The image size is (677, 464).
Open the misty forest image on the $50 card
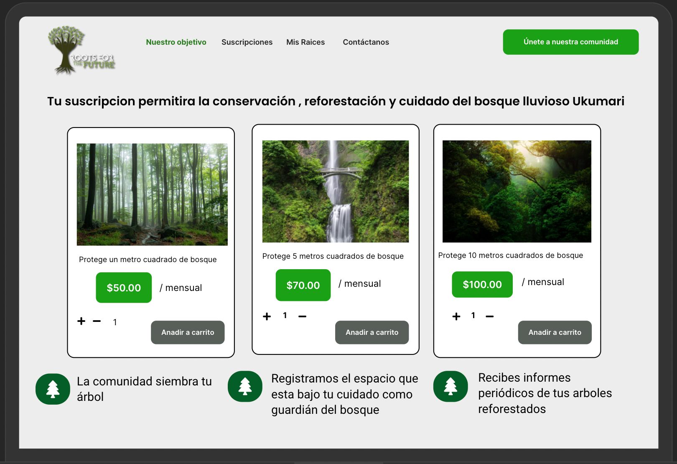click(152, 194)
